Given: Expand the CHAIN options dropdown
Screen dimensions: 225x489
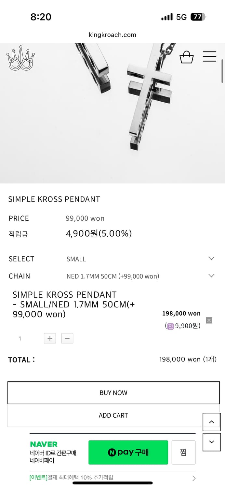Looking at the screenshot, I should point(211,275).
